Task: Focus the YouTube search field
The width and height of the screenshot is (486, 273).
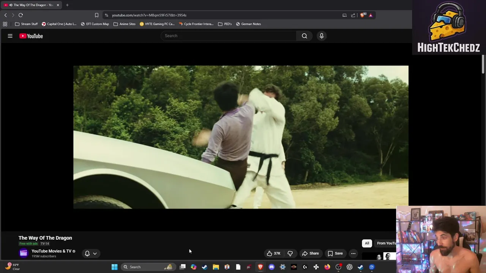Action: pos(229,36)
